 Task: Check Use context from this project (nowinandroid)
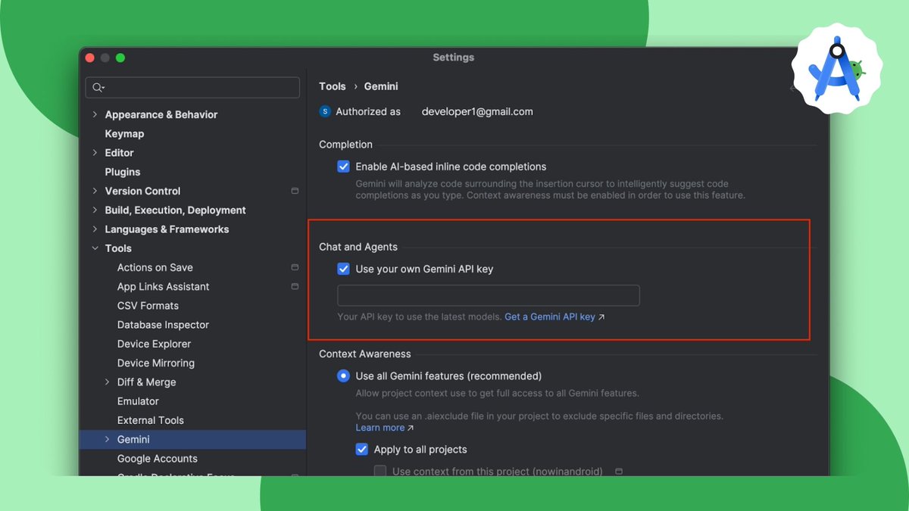coord(380,471)
